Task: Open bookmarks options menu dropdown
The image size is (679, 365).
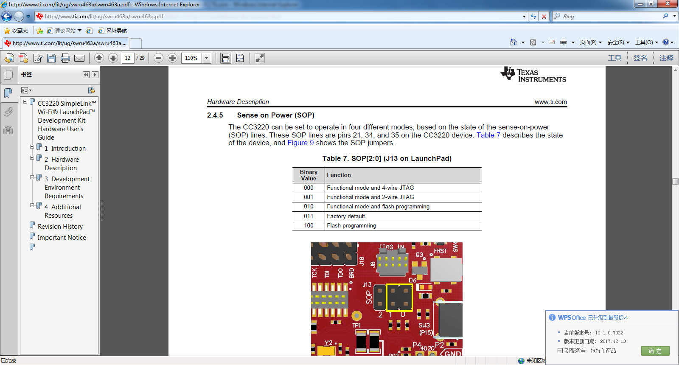Action: [26, 90]
